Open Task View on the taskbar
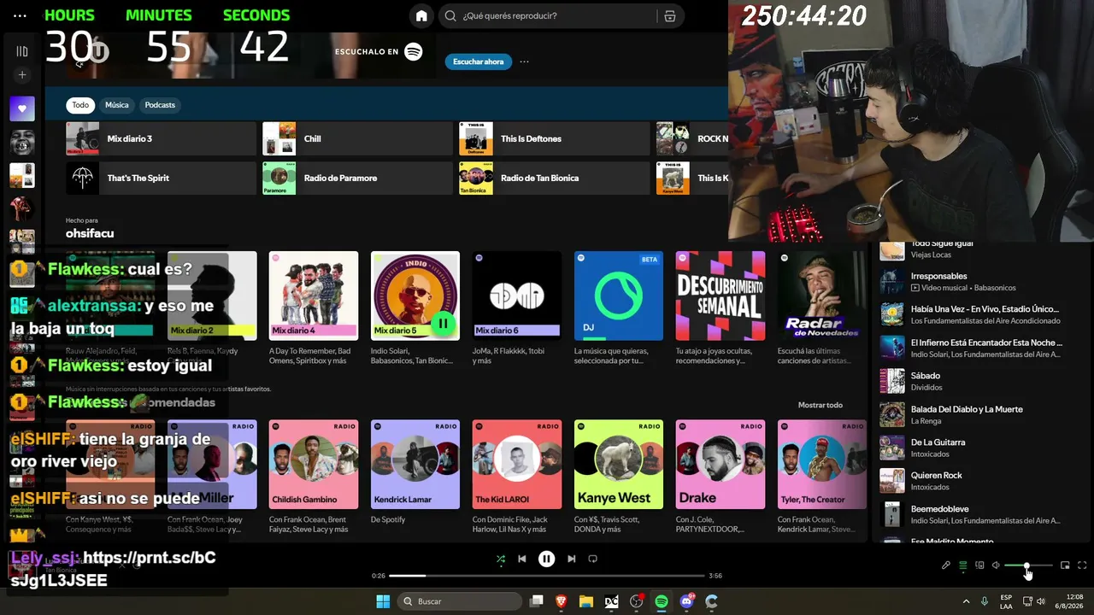 pyautogui.click(x=537, y=601)
